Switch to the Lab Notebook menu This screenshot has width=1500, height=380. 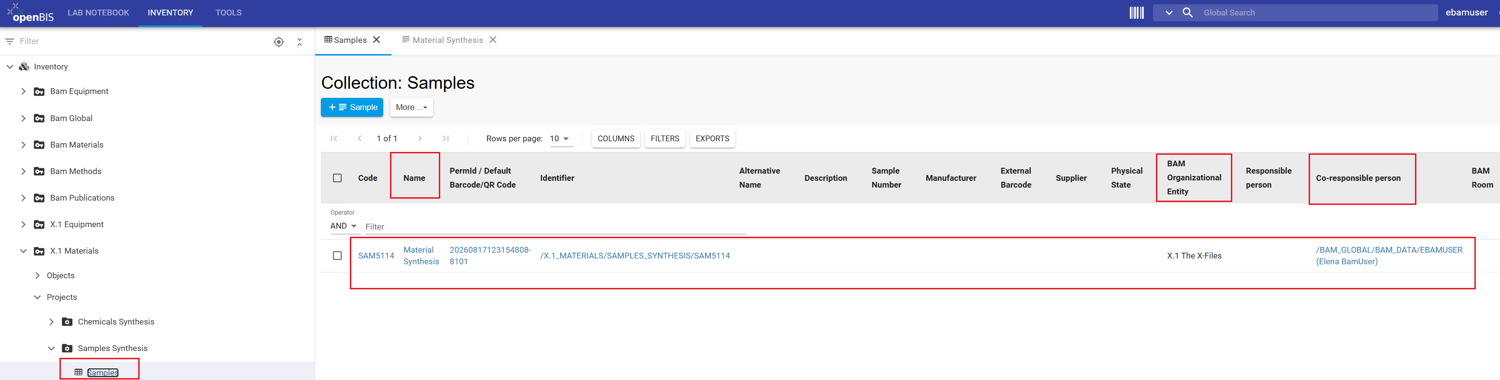(x=99, y=13)
